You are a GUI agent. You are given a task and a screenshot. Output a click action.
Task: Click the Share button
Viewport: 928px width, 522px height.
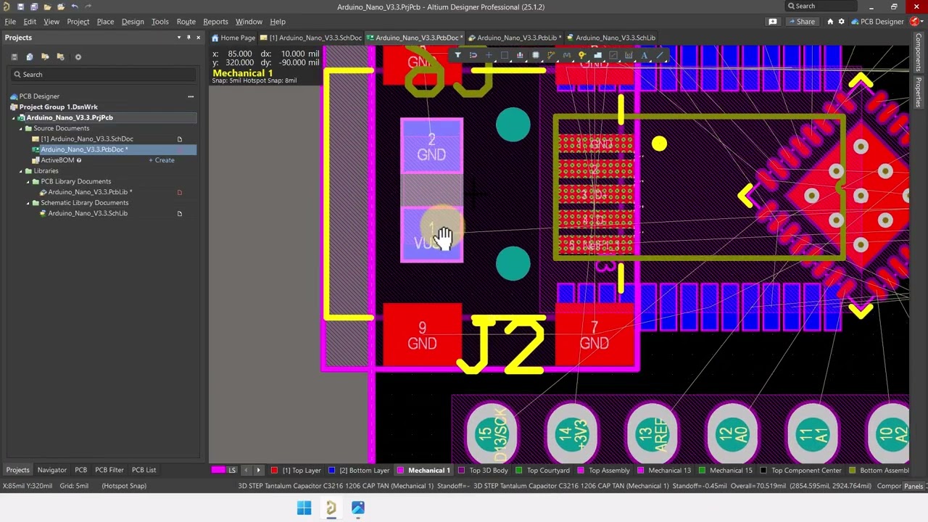801,22
